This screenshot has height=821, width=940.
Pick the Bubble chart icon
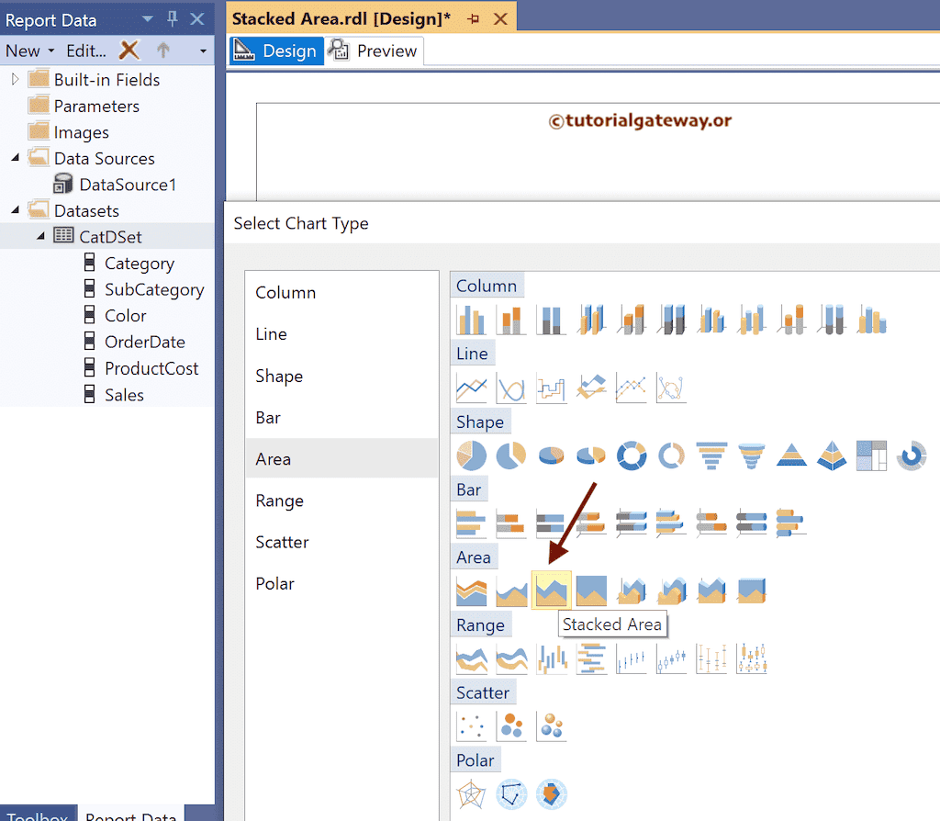511,726
